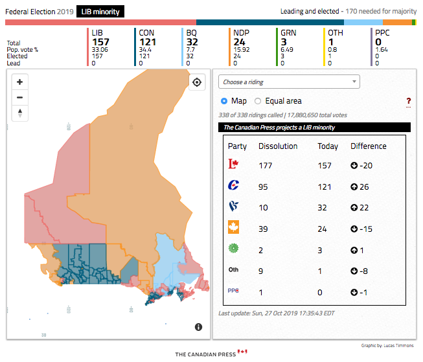Click the Party column header

(237, 146)
